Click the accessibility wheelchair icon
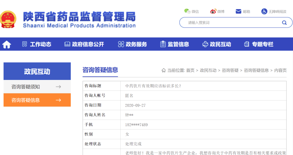This screenshot has height=155, width=293. [x=264, y=11]
